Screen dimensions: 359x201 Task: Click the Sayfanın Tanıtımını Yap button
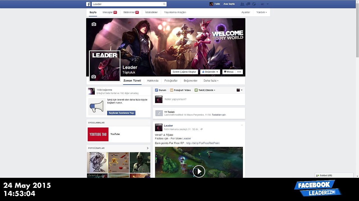click(121, 113)
